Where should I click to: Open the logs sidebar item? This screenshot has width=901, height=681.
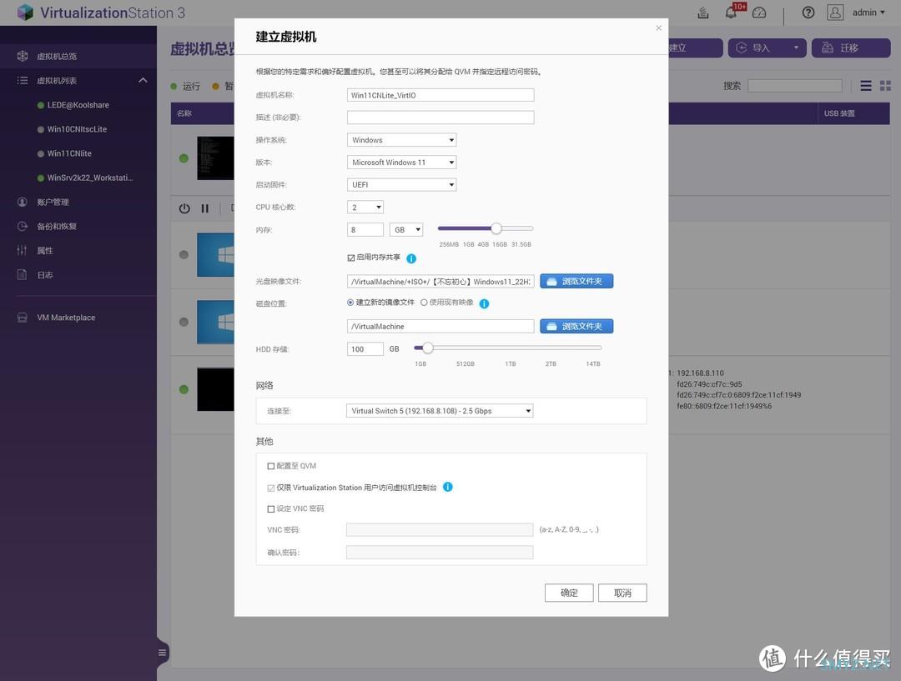click(x=45, y=275)
